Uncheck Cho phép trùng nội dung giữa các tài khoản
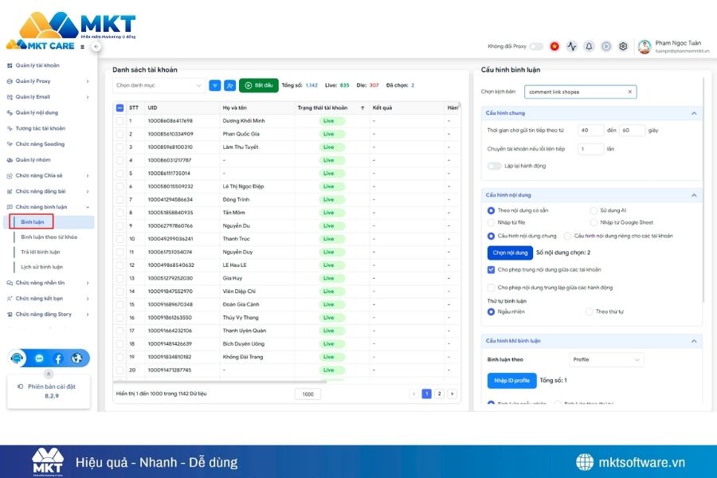This screenshot has height=478, width=717. 492,270
